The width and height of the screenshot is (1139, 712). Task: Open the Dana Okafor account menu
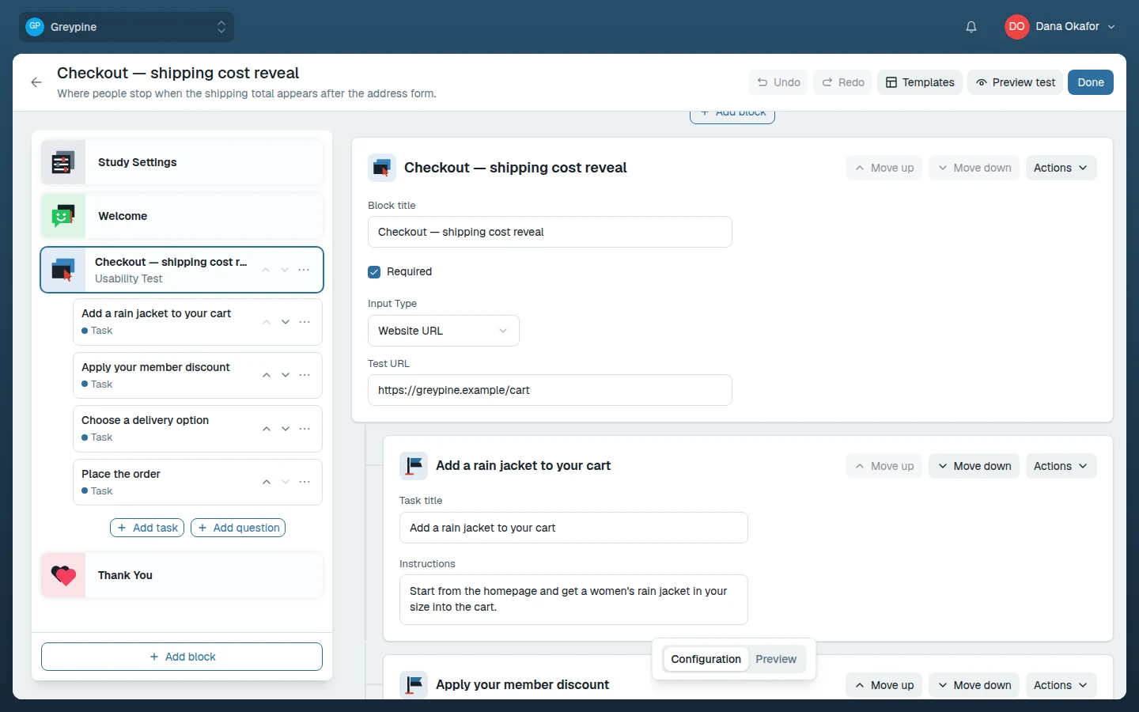point(1060,26)
